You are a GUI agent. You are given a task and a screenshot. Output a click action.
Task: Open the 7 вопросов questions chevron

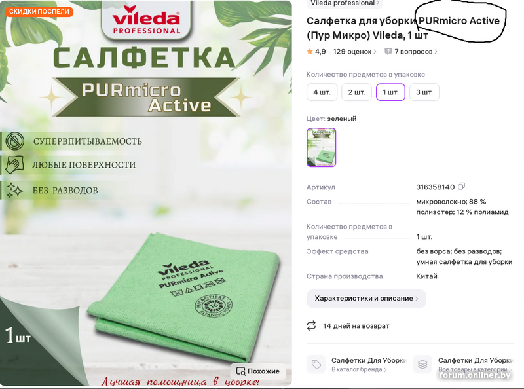pos(436,52)
